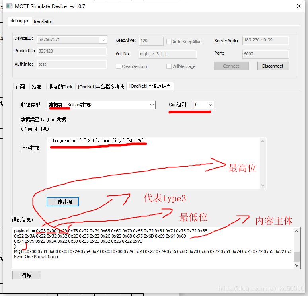Click the 上传数据 upload button

pos(62,202)
